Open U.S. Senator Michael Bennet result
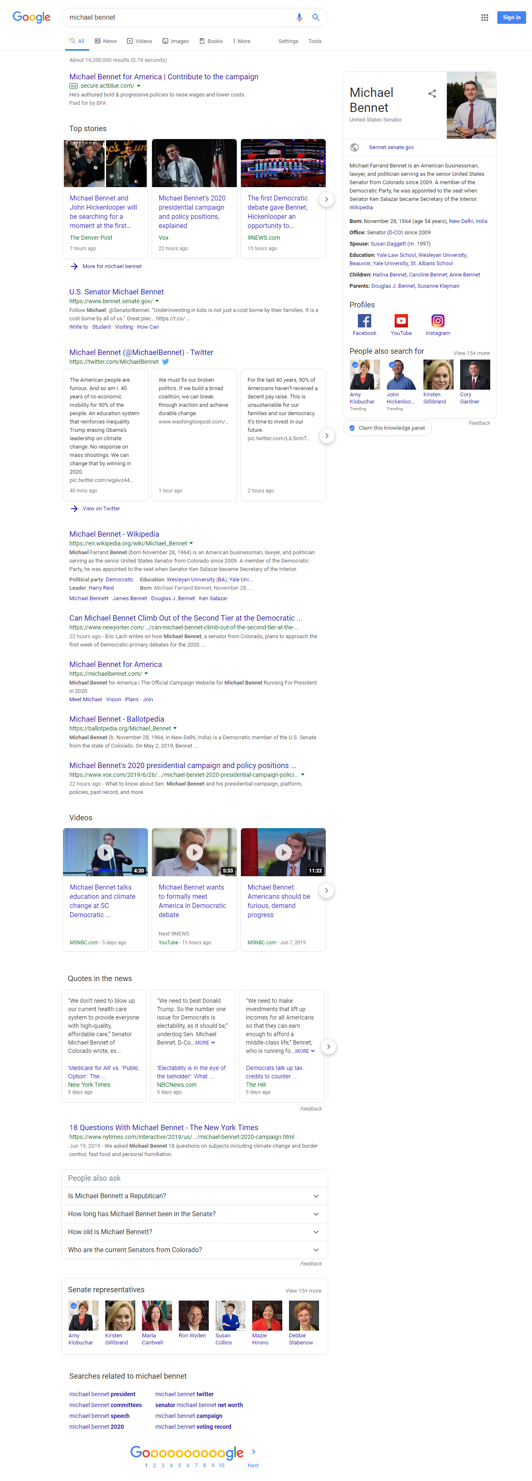The image size is (532, 1481). pos(117,292)
